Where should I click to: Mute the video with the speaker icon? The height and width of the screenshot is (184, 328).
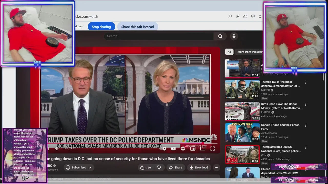[57, 148]
